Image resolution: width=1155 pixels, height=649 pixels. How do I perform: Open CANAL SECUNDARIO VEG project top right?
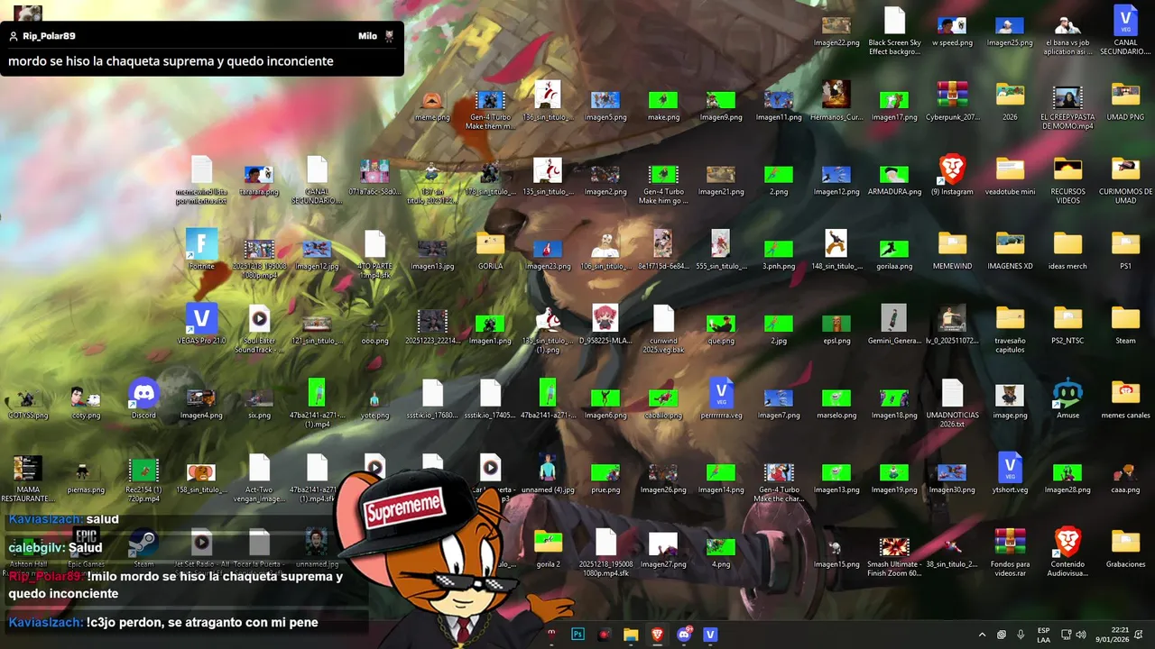1125,31
